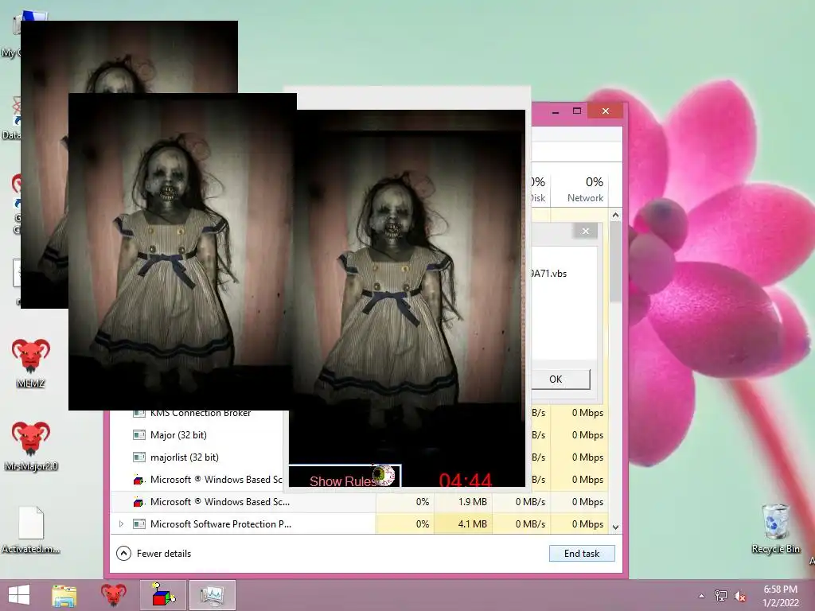Click the muted volume tray icon

click(x=740, y=596)
